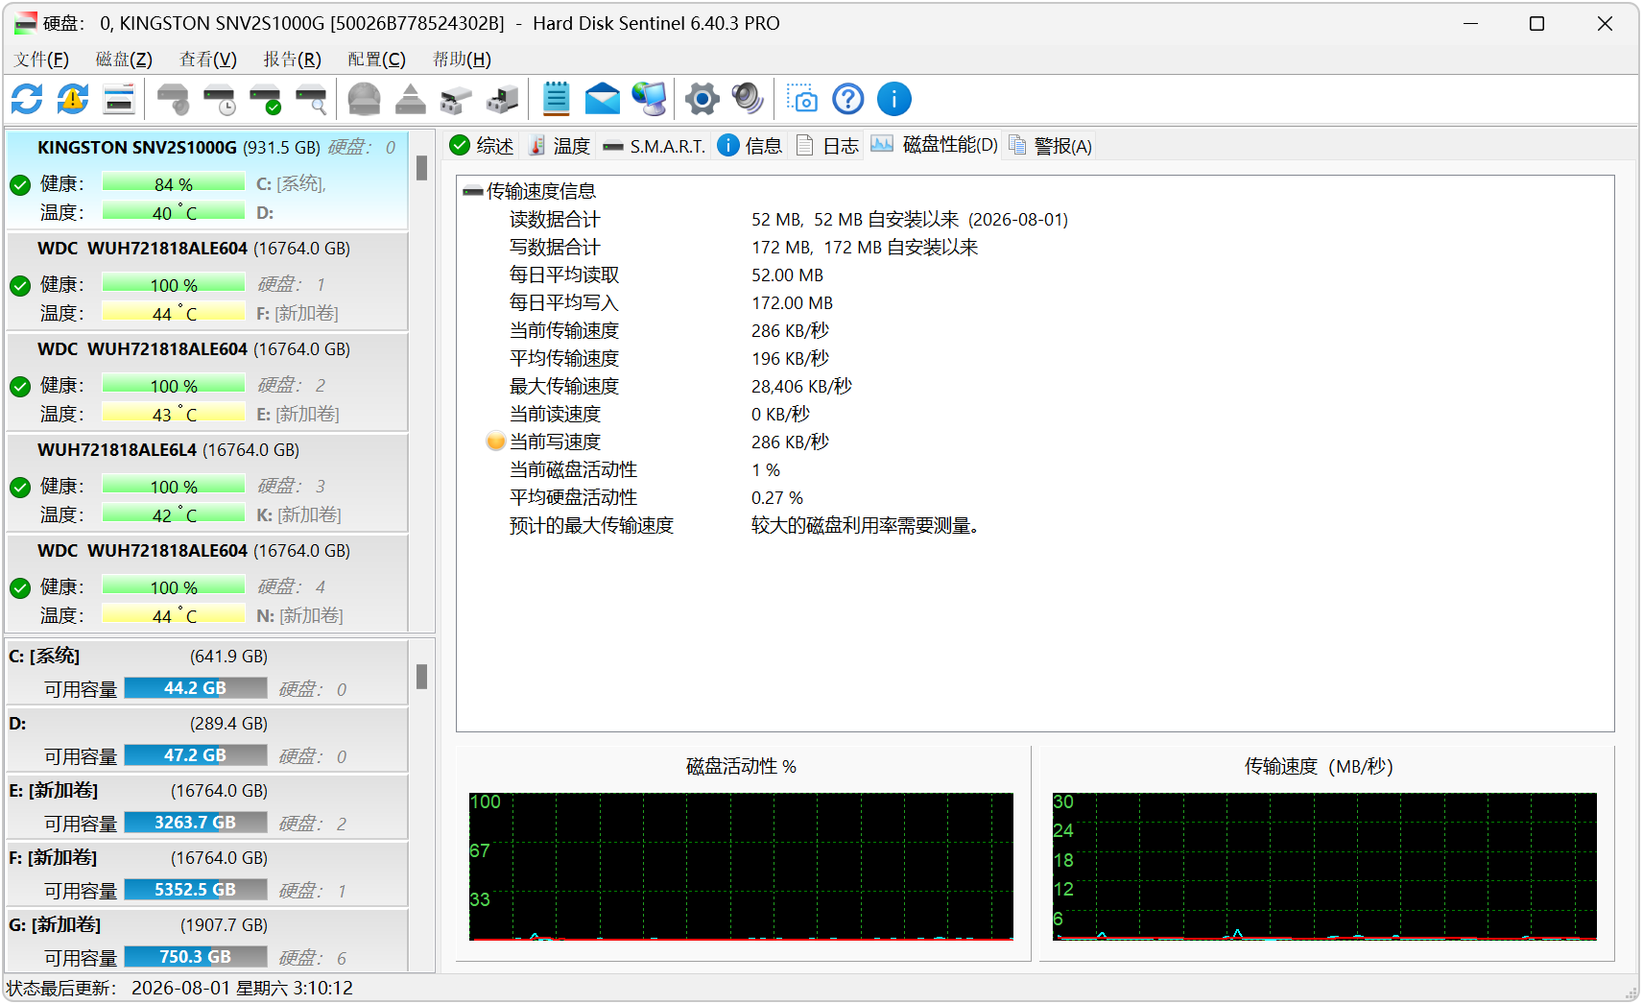Open the 报告(R) menu
Image resolution: width=1643 pixels, height=1004 pixels.
293,60
